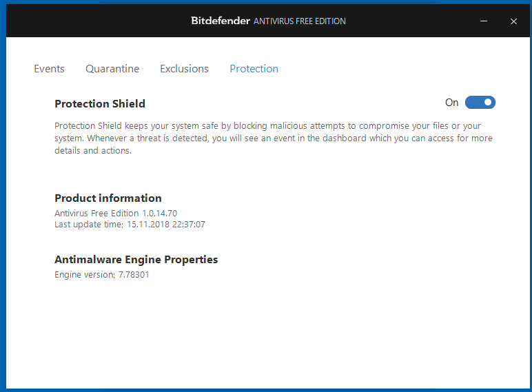Image resolution: width=532 pixels, height=392 pixels.
Task: Click the Protection Shield description paragraph
Action: (x=274, y=138)
